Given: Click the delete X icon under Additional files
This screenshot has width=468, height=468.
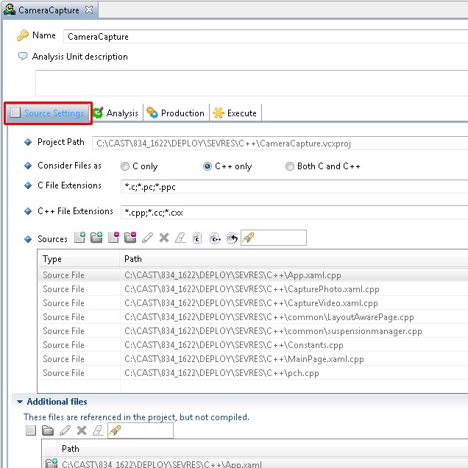Looking at the screenshot, I should (81, 430).
